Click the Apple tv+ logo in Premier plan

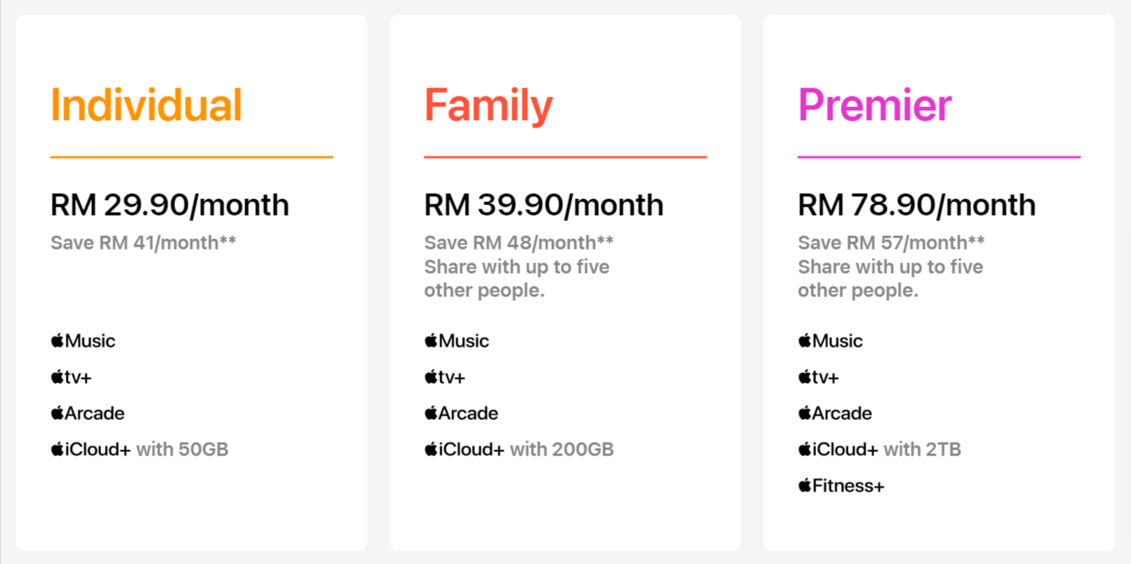click(x=818, y=377)
